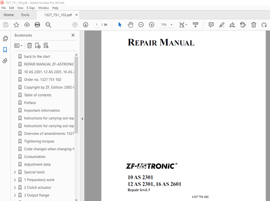The width and height of the screenshot is (270, 201).
Task: Open the Important information bookmark
Action: [x=42, y=111]
